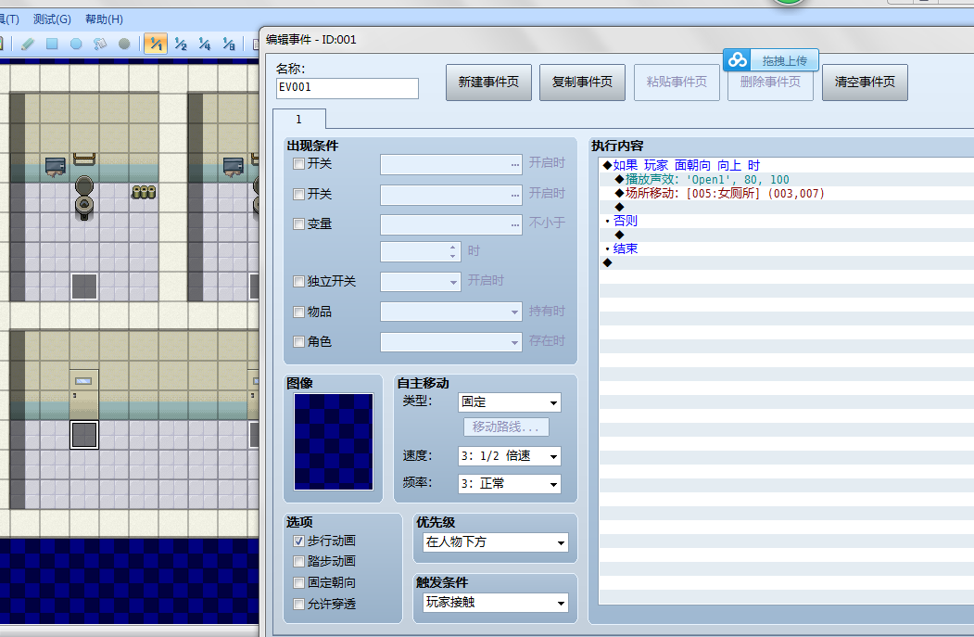974x637 pixels.
Task: Open the 优先级 dropdown
Action: [495, 542]
